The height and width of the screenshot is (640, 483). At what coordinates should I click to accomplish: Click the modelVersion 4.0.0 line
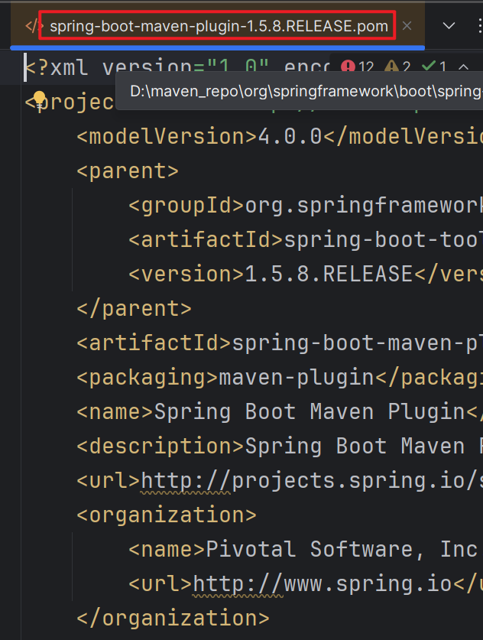click(280, 136)
